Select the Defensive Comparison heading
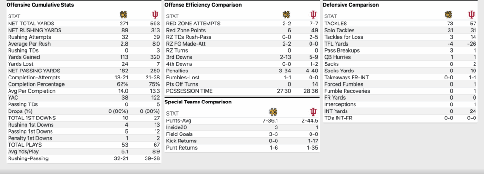Viewport: 484px width, 174px height. tap(351, 5)
